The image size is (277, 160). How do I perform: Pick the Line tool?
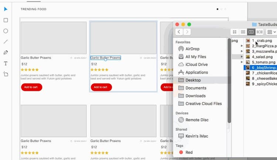click(6, 42)
